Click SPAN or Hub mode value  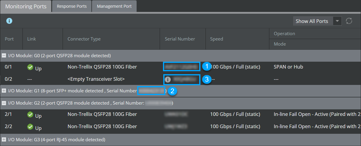coord(288,67)
